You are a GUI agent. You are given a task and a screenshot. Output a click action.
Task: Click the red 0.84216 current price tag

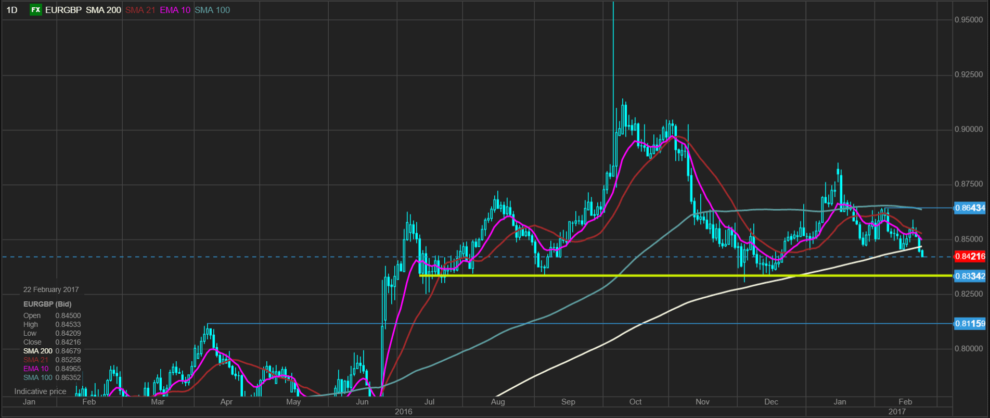[x=970, y=256]
